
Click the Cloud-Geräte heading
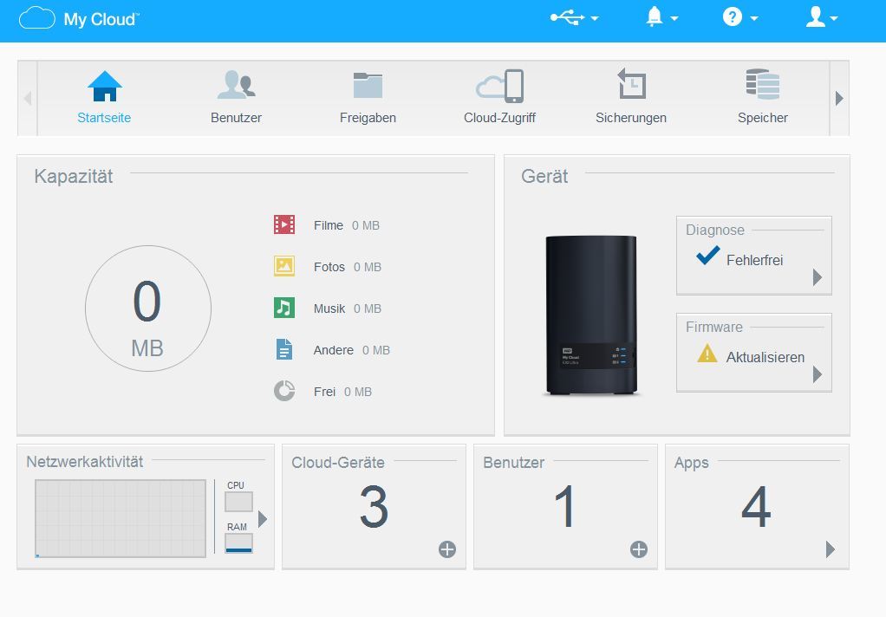pyautogui.click(x=338, y=462)
